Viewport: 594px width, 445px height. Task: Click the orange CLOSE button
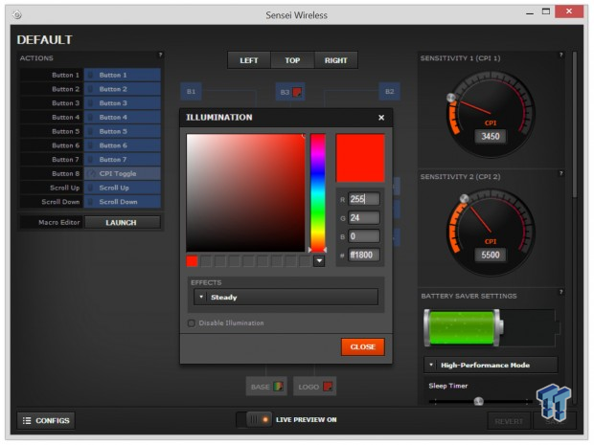(362, 346)
